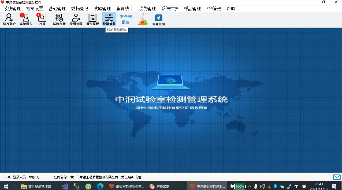Screen dimensions: 342x190
Task: Open the green 360 browser taskbar icon
Action: coord(88,186)
